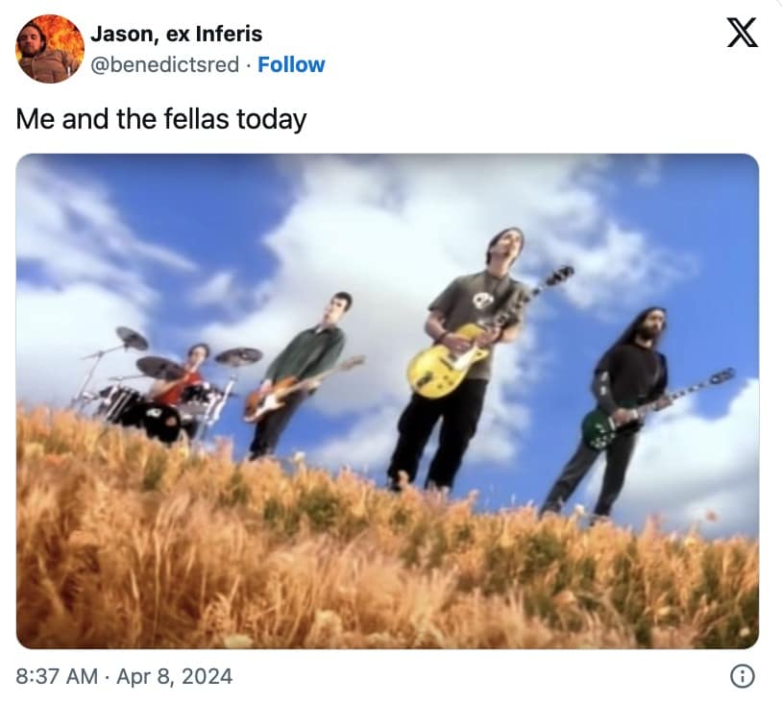Visit the @benedictsred handle link
This screenshot has height=703, width=782.
click(x=164, y=64)
